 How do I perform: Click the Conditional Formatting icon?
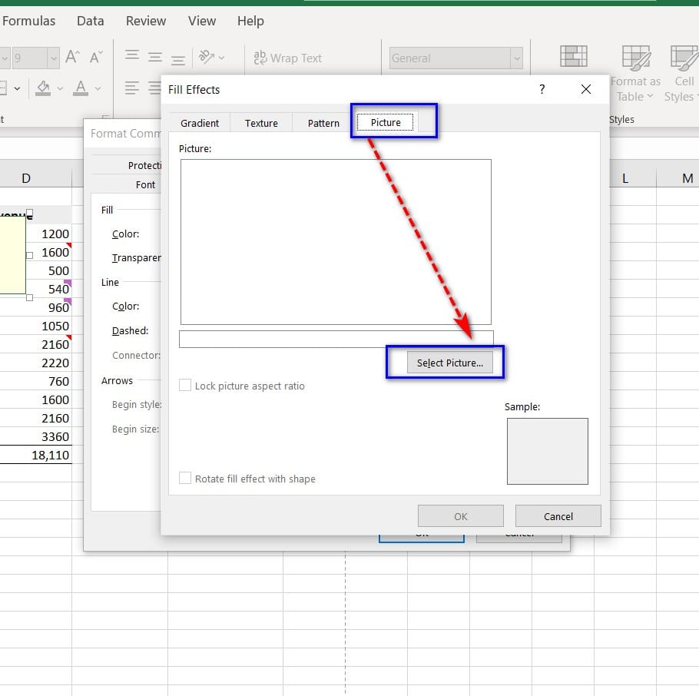click(x=573, y=56)
